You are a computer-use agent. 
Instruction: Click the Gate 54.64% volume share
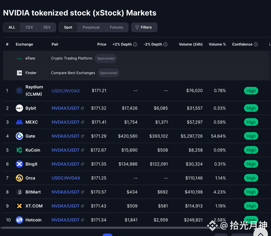218,136
